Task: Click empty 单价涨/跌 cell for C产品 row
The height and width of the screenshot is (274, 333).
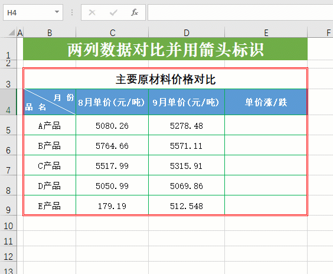Action: tap(266, 165)
